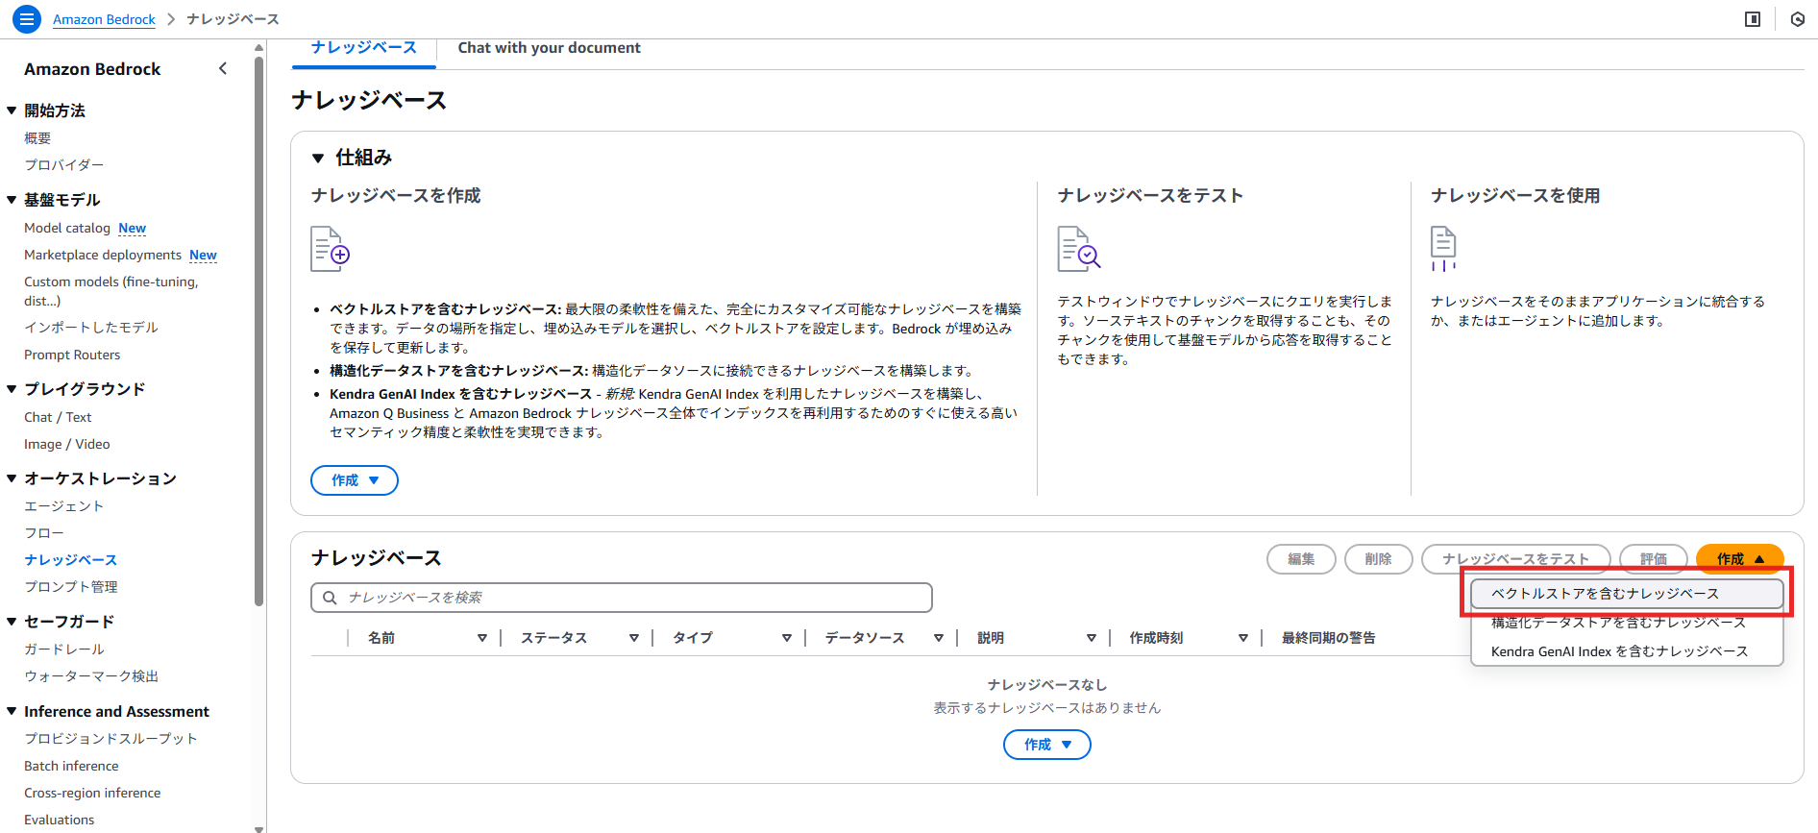Open インポートしたモデル in the sidebar
Screen dimensions: 1818x833
pos(91,328)
